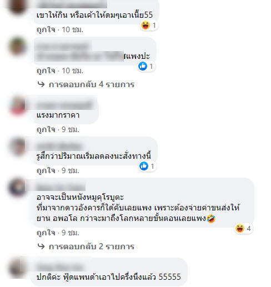Open the '9 ชม.' timestamp under 'แรงมากราคา'
This screenshot has height=287, width=271.
click(x=71, y=129)
